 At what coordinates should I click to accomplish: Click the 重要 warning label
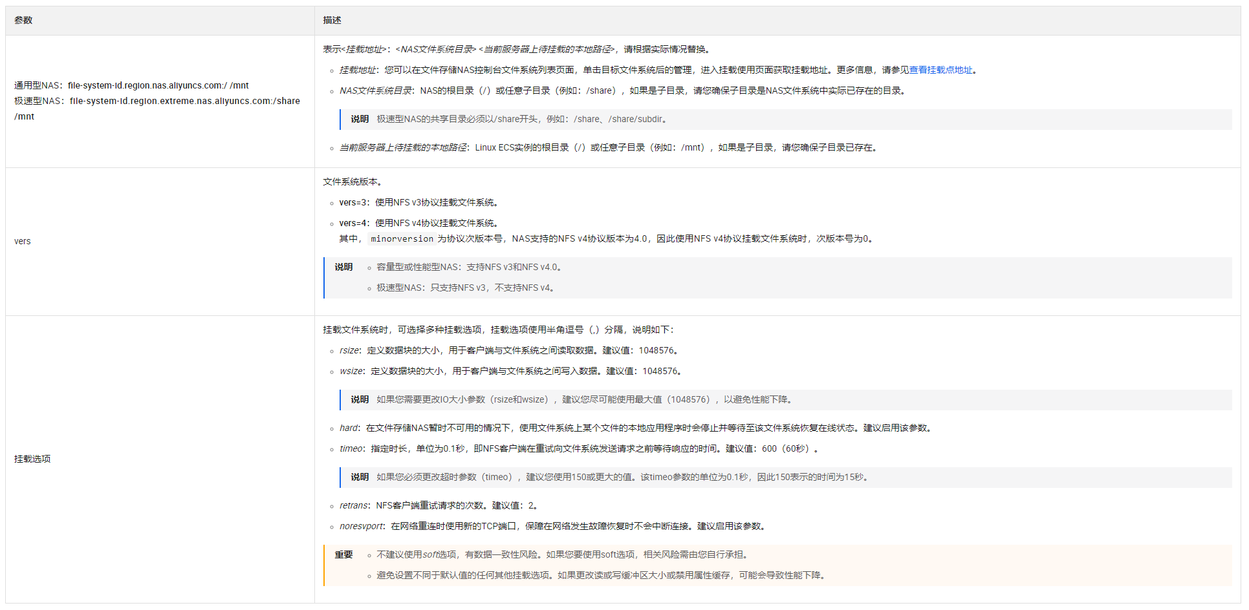(x=343, y=554)
